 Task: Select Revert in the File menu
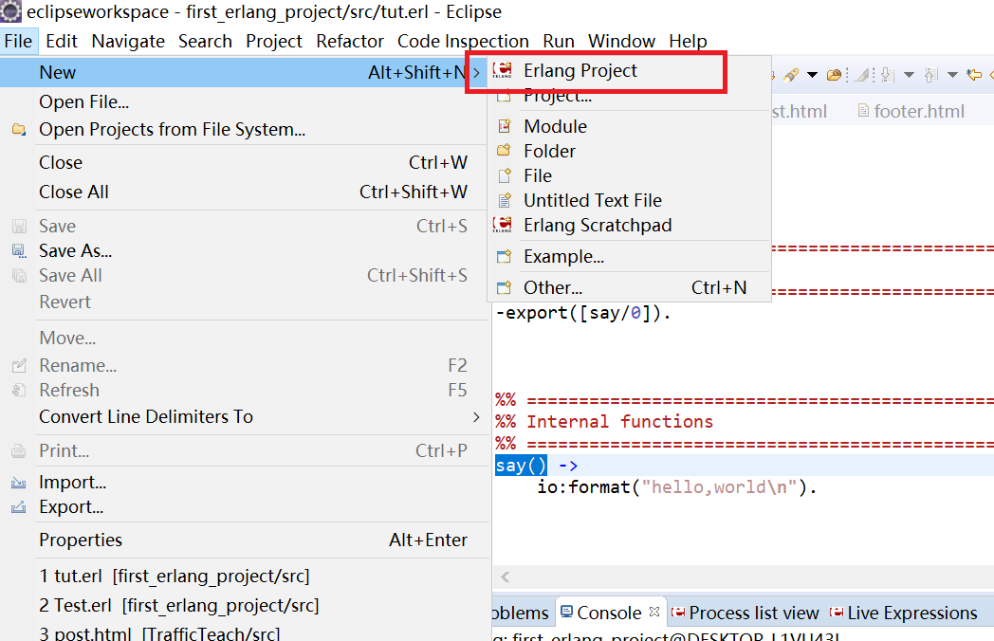coord(245,302)
